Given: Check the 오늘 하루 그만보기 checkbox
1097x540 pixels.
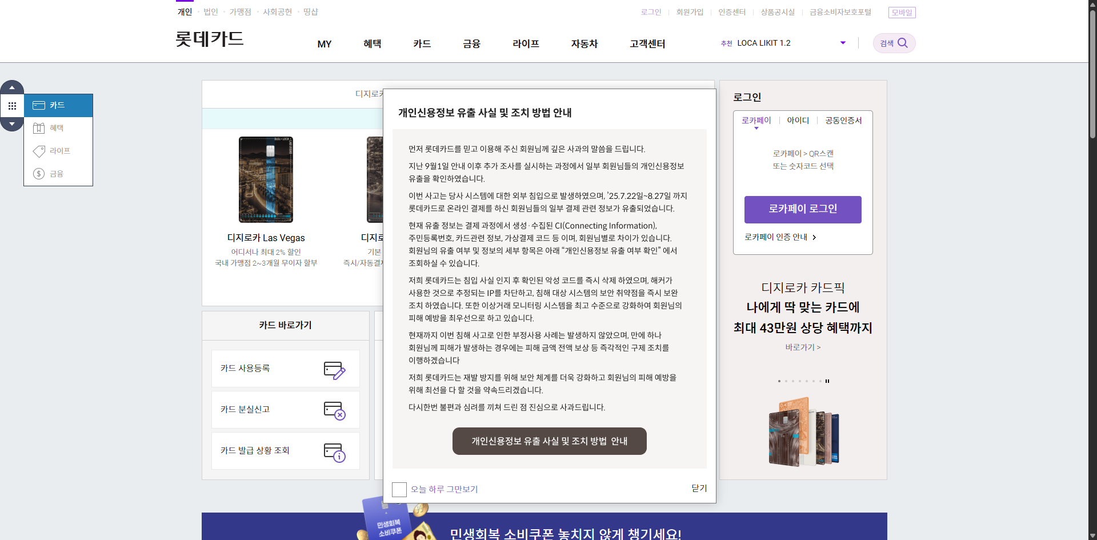Looking at the screenshot, I should (x=399, y=490).
